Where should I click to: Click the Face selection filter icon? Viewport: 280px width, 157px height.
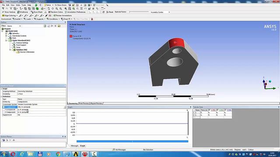33,9
